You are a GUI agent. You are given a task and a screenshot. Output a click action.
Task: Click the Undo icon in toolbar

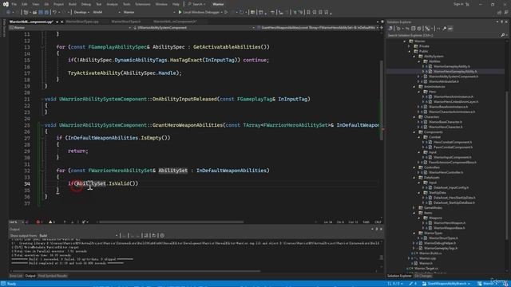pos(55,13)
